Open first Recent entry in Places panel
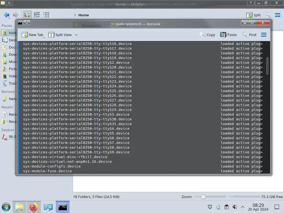 9,115
